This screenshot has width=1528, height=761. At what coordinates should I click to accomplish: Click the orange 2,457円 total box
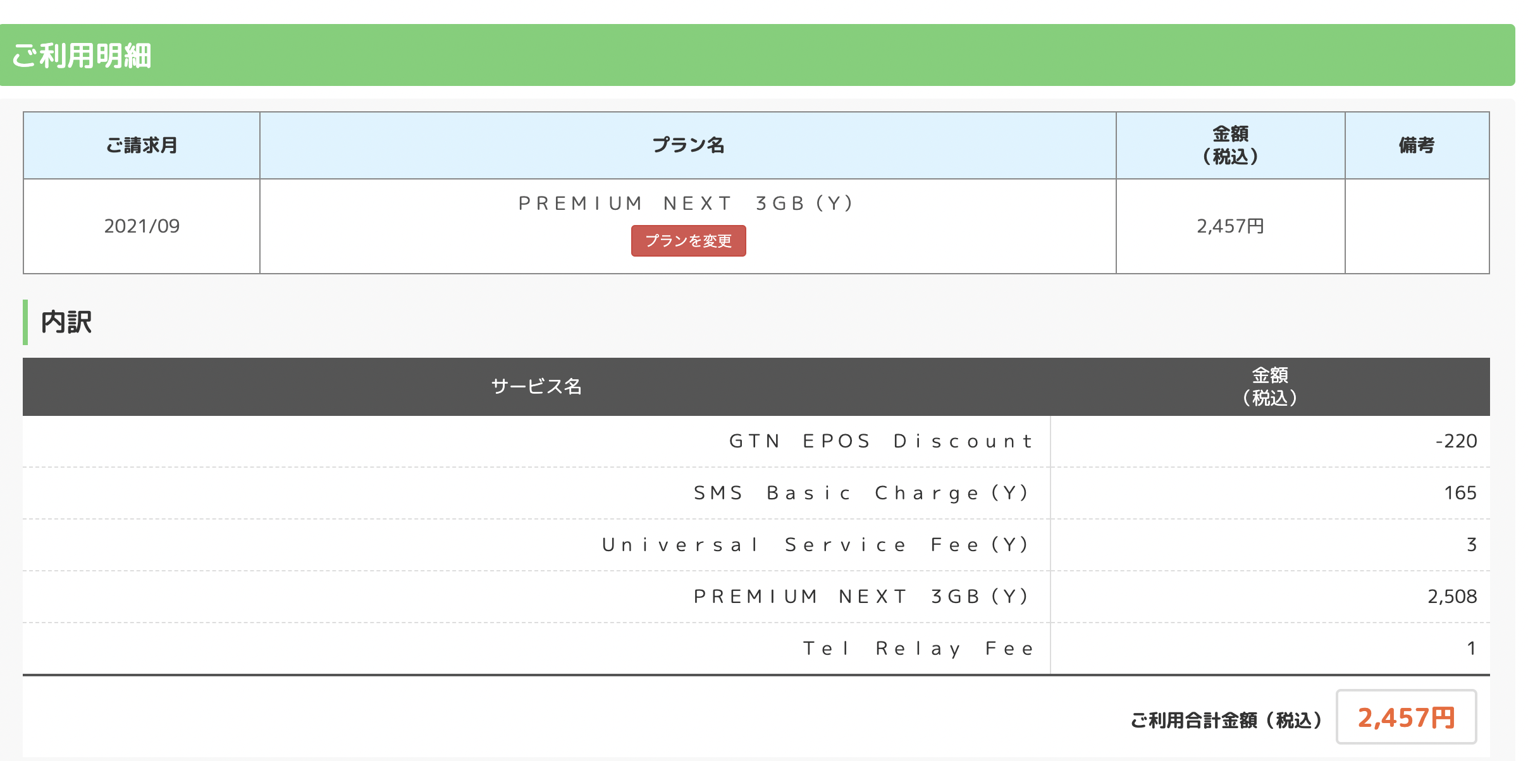(x=1406, y=717)
